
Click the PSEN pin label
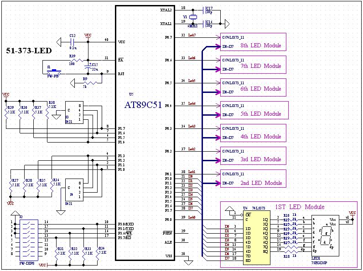[167, 233]
